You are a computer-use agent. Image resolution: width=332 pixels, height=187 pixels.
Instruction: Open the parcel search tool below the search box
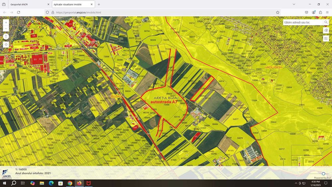326,30
